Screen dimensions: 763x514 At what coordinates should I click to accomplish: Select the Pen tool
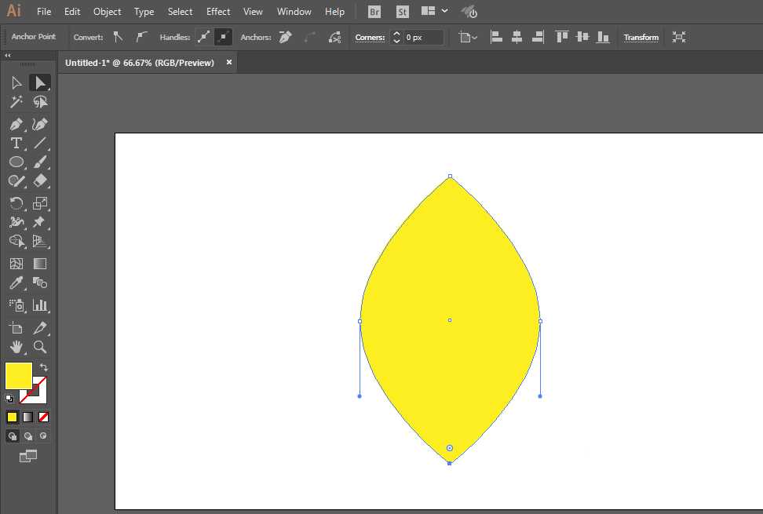[x=16, y=124]
